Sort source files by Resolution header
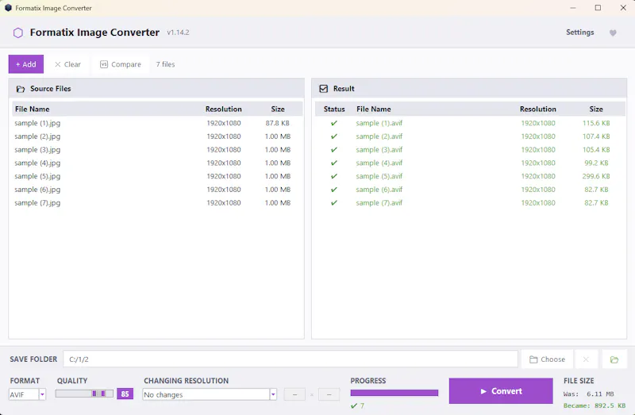635x415 pixels. click(x=223, y=110)
